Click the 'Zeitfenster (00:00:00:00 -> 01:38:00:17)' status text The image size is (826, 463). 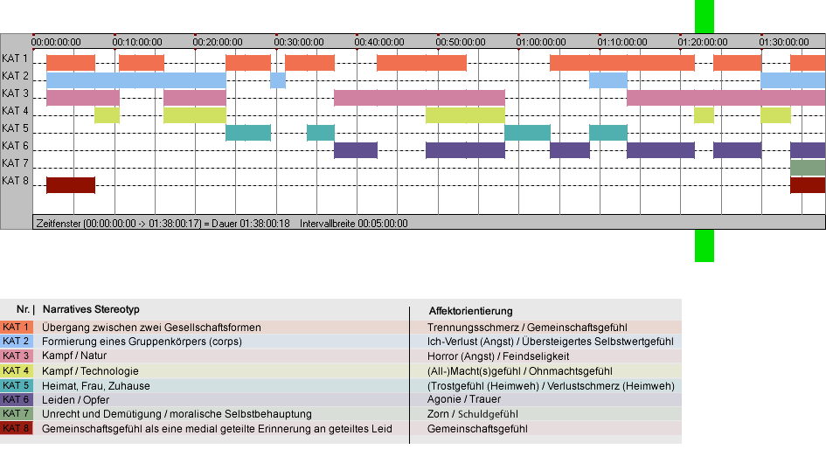pyautogui.click(x=119, y=224)
